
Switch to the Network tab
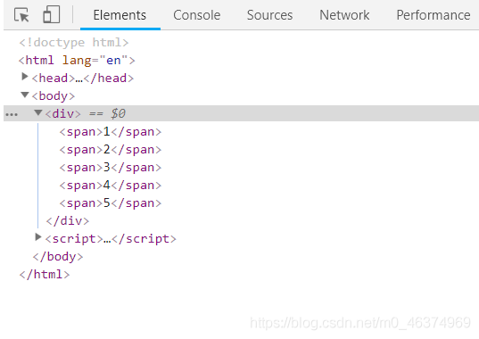coord(344,15)
